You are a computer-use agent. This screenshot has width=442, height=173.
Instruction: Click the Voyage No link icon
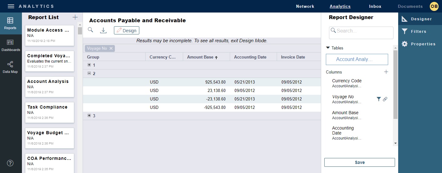click(385, 99)
